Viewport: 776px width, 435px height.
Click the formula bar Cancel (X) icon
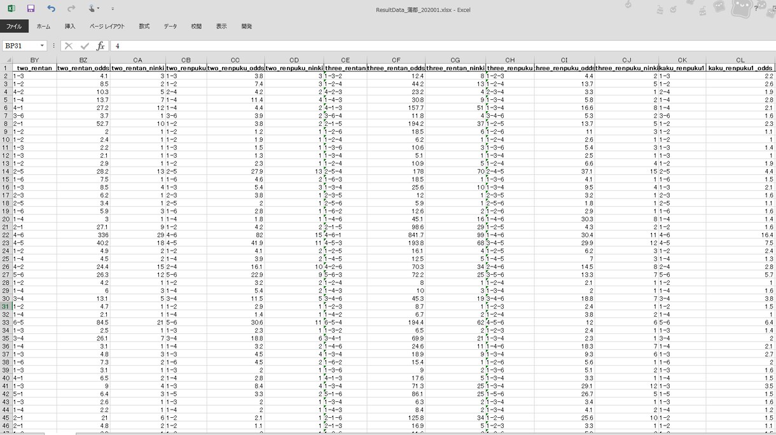coord(69,46)
